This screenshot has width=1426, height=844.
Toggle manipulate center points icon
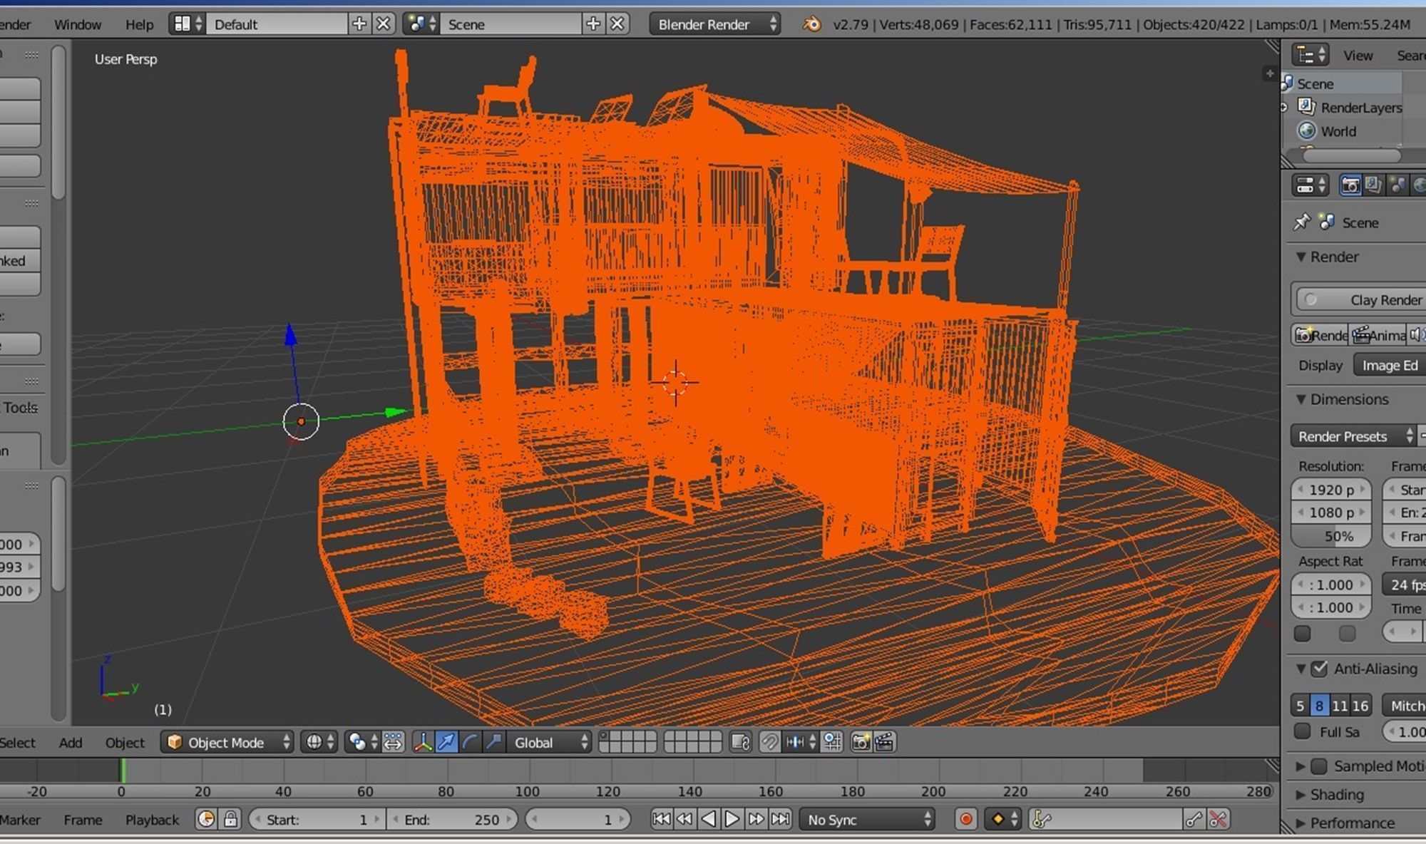(x=393, y=742)
